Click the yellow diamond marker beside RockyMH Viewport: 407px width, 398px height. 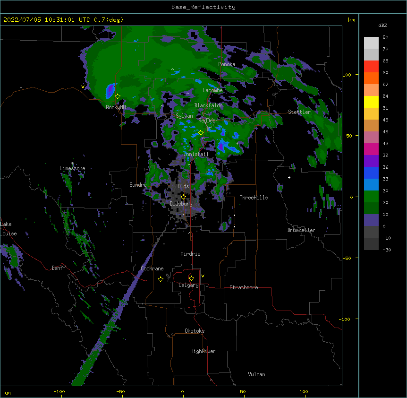[118, 96]
